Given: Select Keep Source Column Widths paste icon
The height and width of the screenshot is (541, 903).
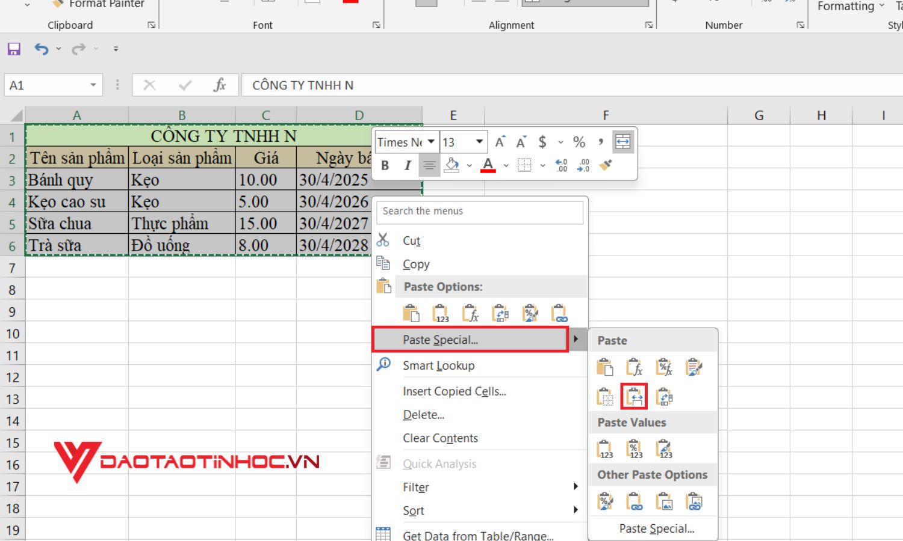Looking at the screenshot, I should [634, 396].
